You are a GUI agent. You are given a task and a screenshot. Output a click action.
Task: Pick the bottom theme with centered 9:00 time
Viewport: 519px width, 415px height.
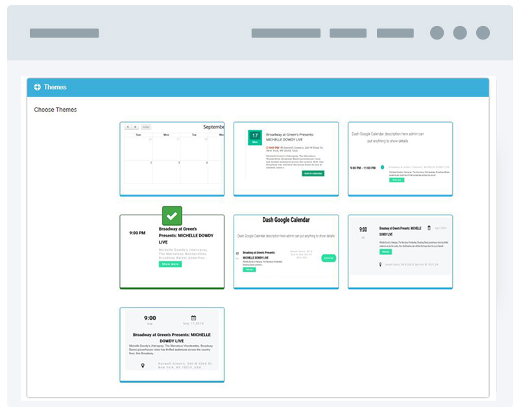click(x=172, y=345)
